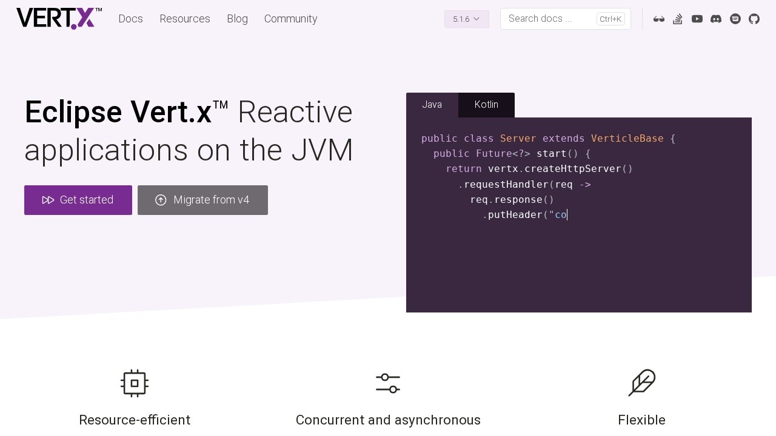The height and width of the screenshot is (436, 776).
Task: Click the Get started button
Action: click(78, 200)
